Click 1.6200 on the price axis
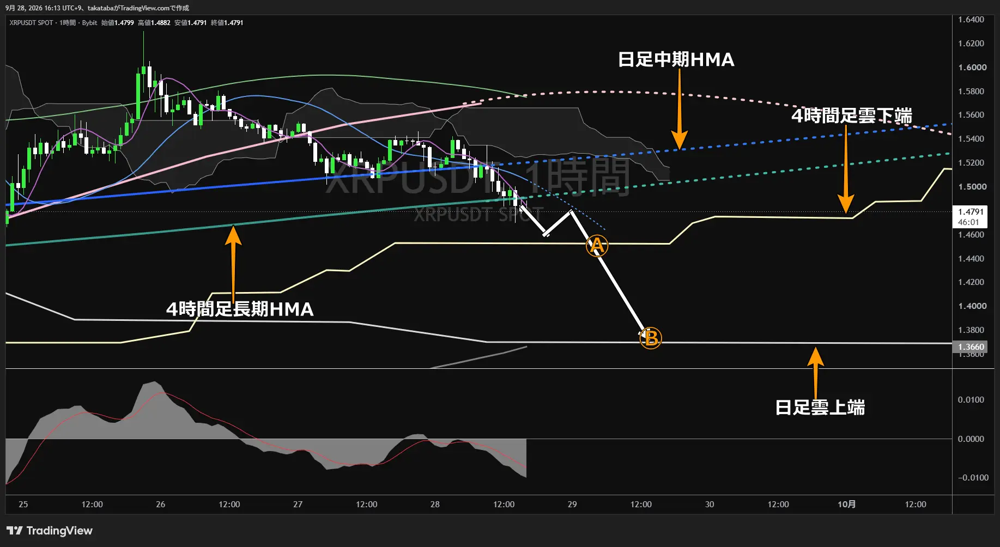The image size is (1000, 547). (971, 44)
